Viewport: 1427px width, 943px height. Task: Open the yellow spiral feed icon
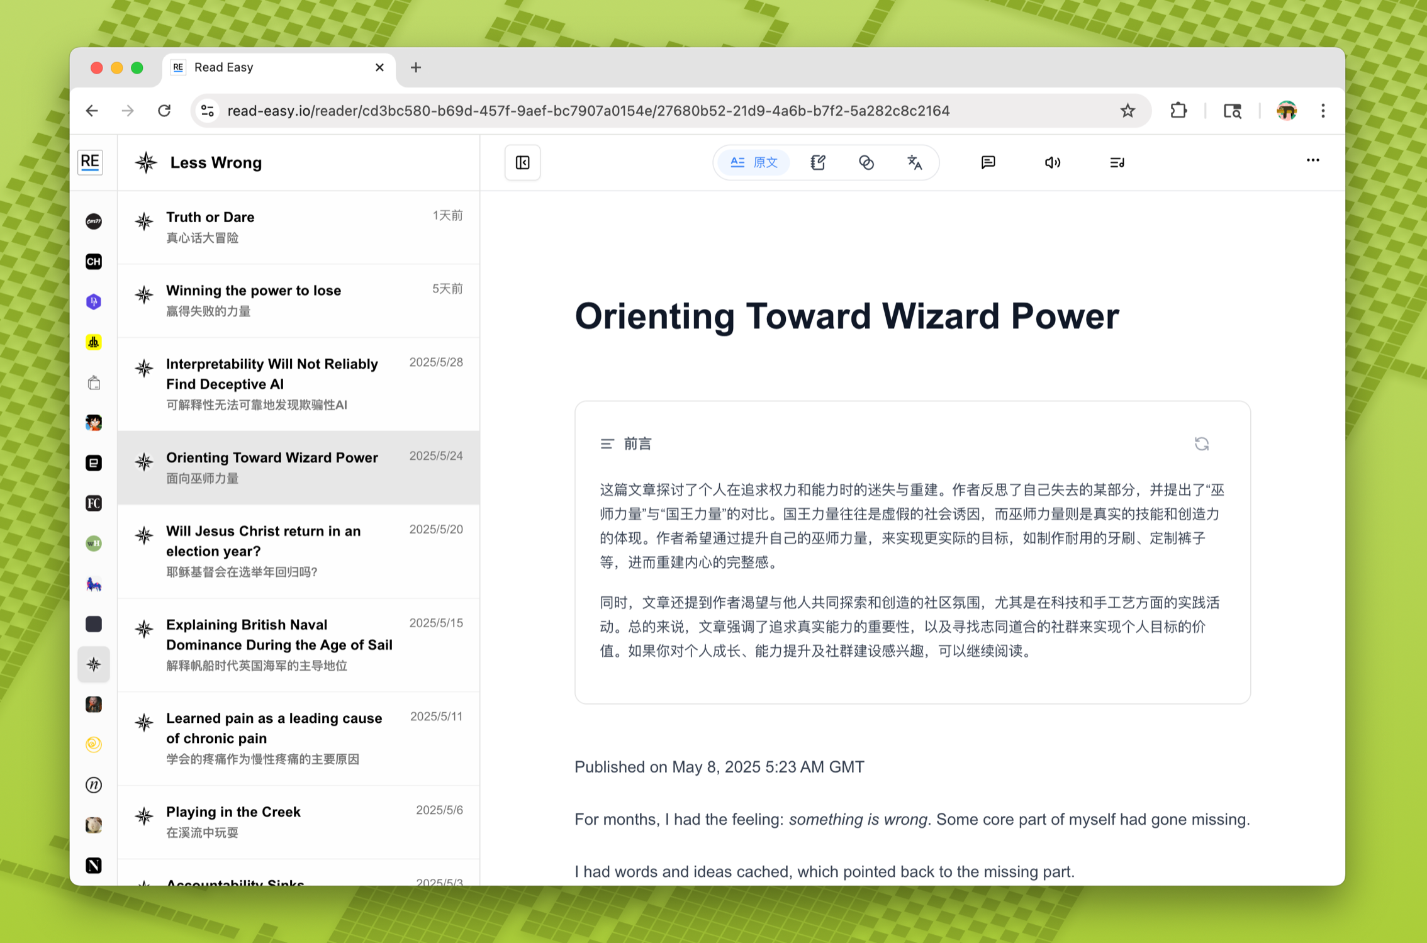(94, 745)
